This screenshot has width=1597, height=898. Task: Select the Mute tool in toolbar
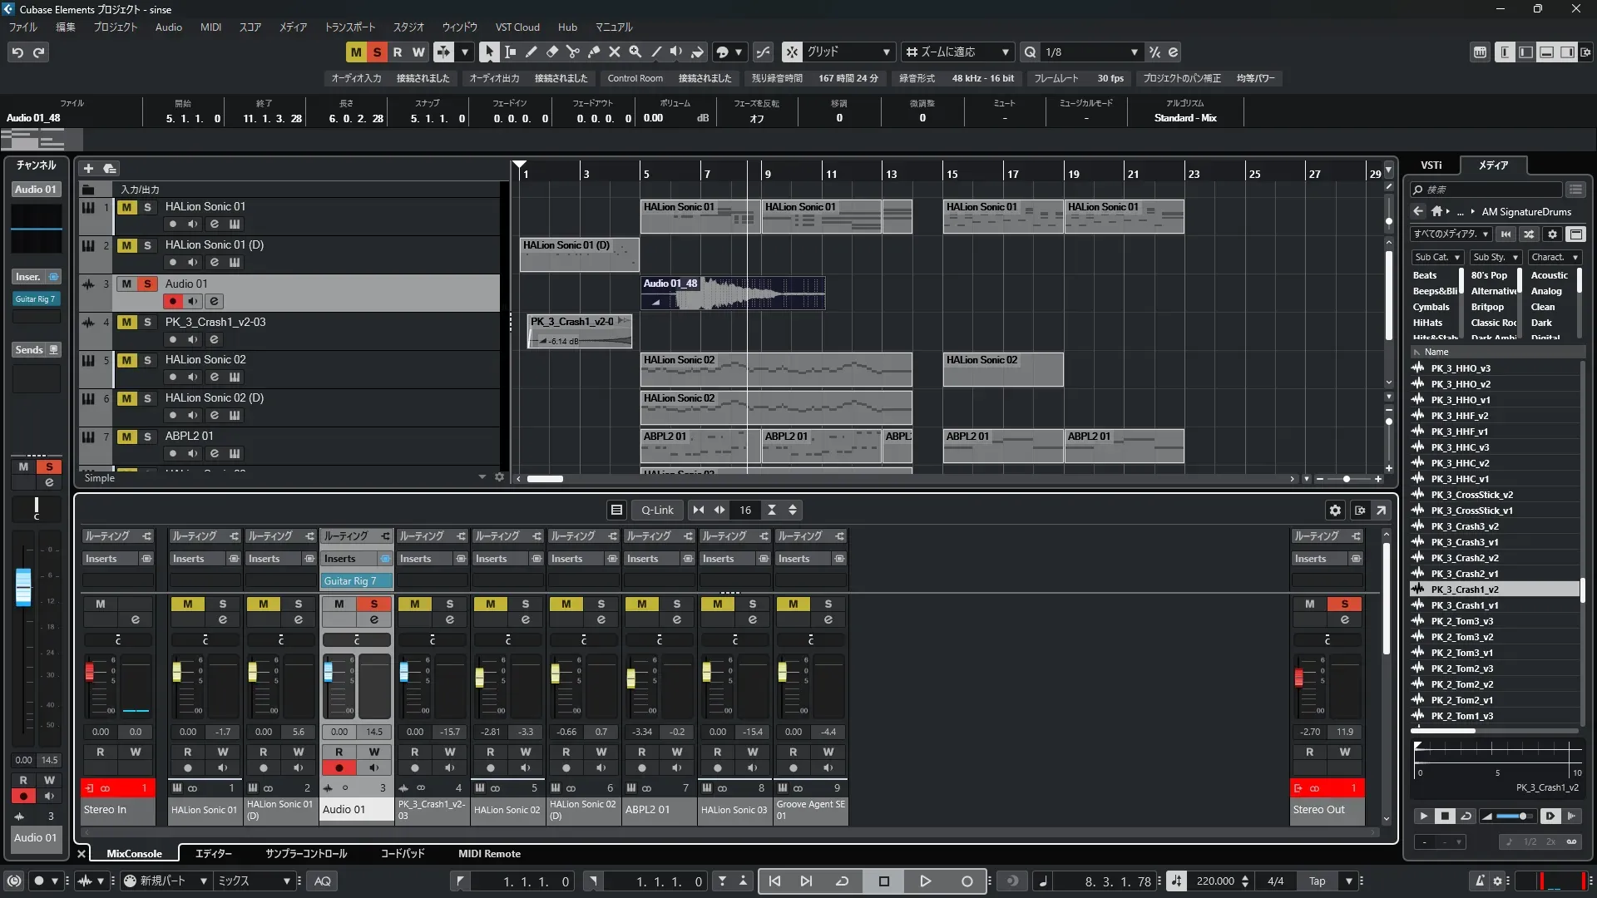[x=614, y=52]
